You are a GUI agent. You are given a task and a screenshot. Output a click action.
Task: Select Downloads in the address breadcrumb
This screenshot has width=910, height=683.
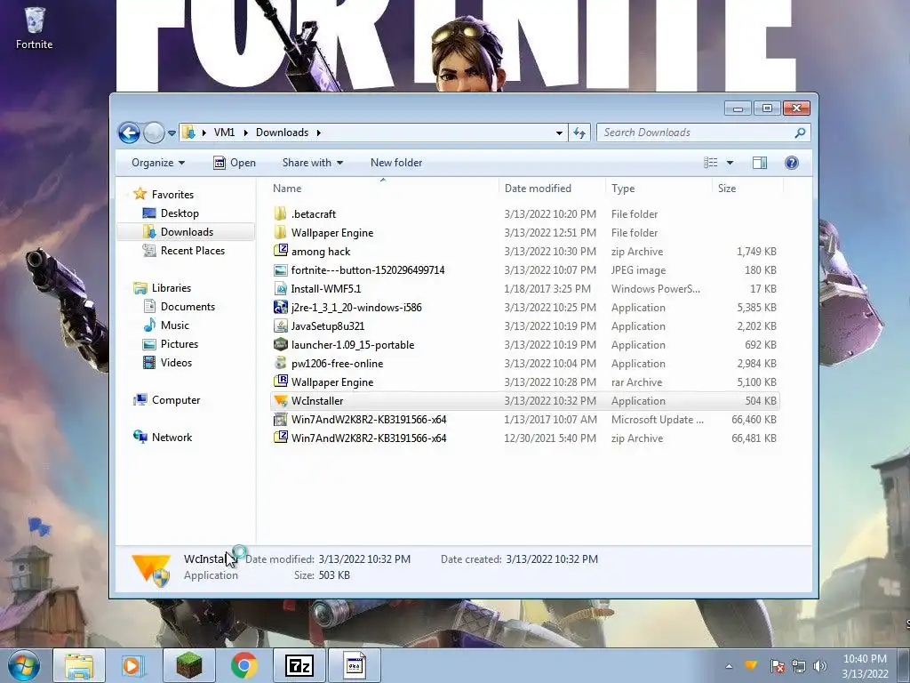tap(282, 133)
